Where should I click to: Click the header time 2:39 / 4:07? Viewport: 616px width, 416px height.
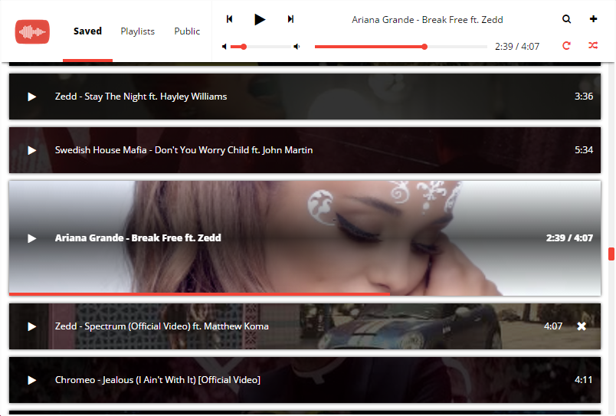point(517,47)
